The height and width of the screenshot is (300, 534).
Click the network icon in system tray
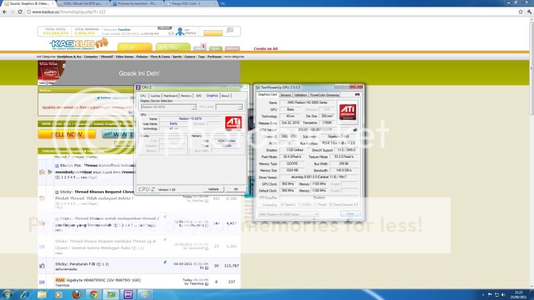click(496, 295)
